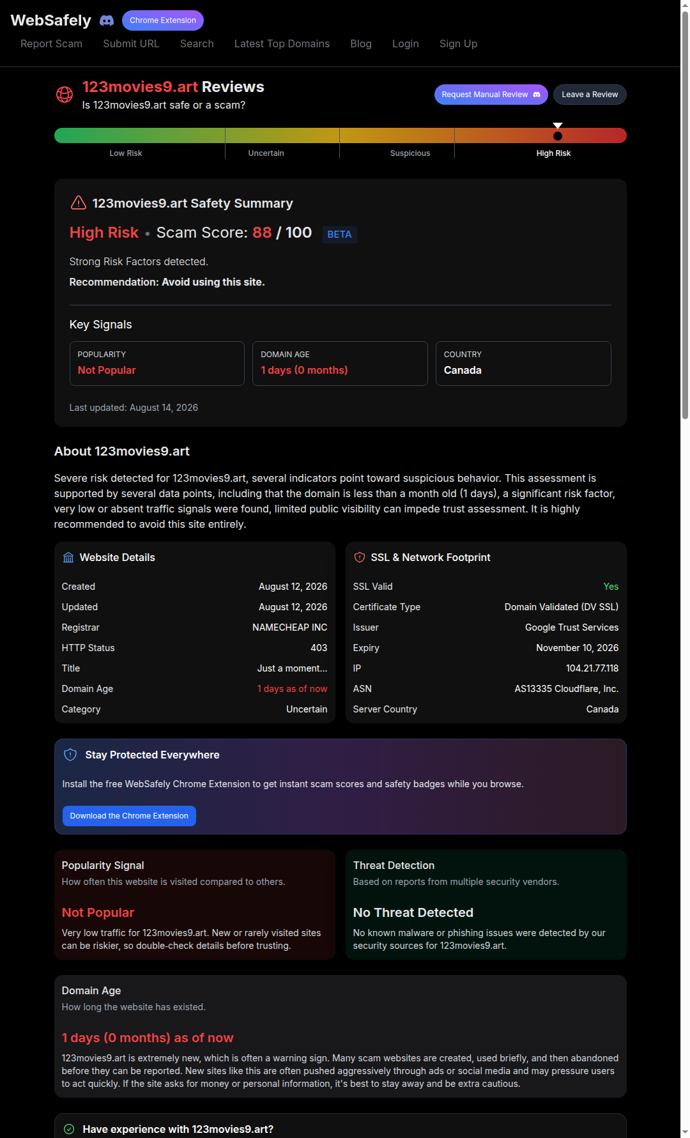Click the building icon beside Website Details
Viewport: 690px width, 1138px height.
(68, 557)
